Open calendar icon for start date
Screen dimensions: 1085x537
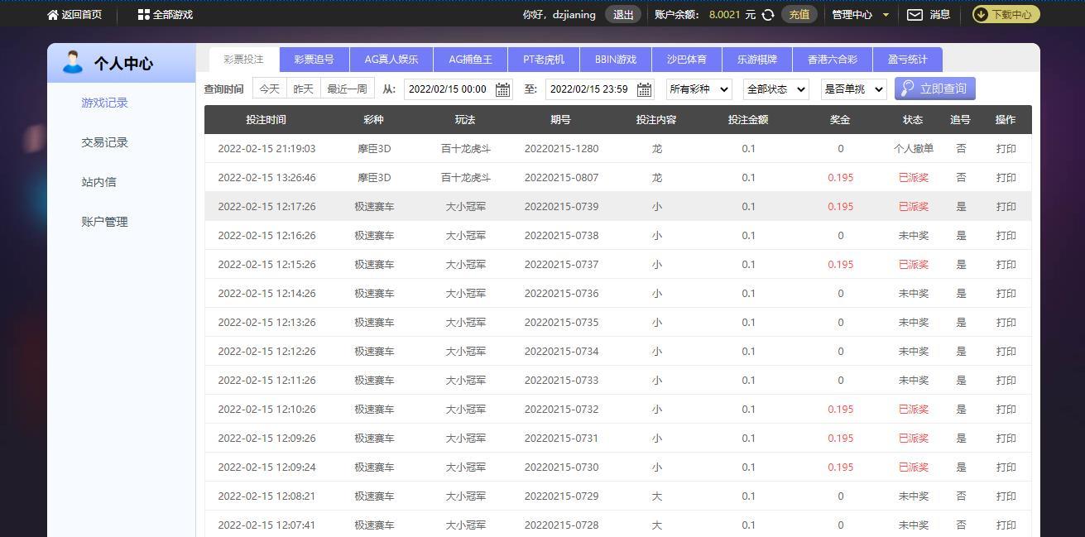pos(502,89)
